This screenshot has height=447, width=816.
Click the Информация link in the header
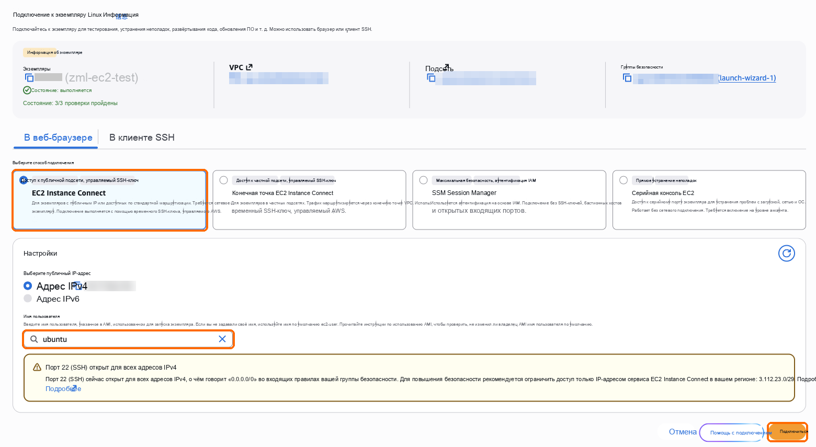pos(121,15)
